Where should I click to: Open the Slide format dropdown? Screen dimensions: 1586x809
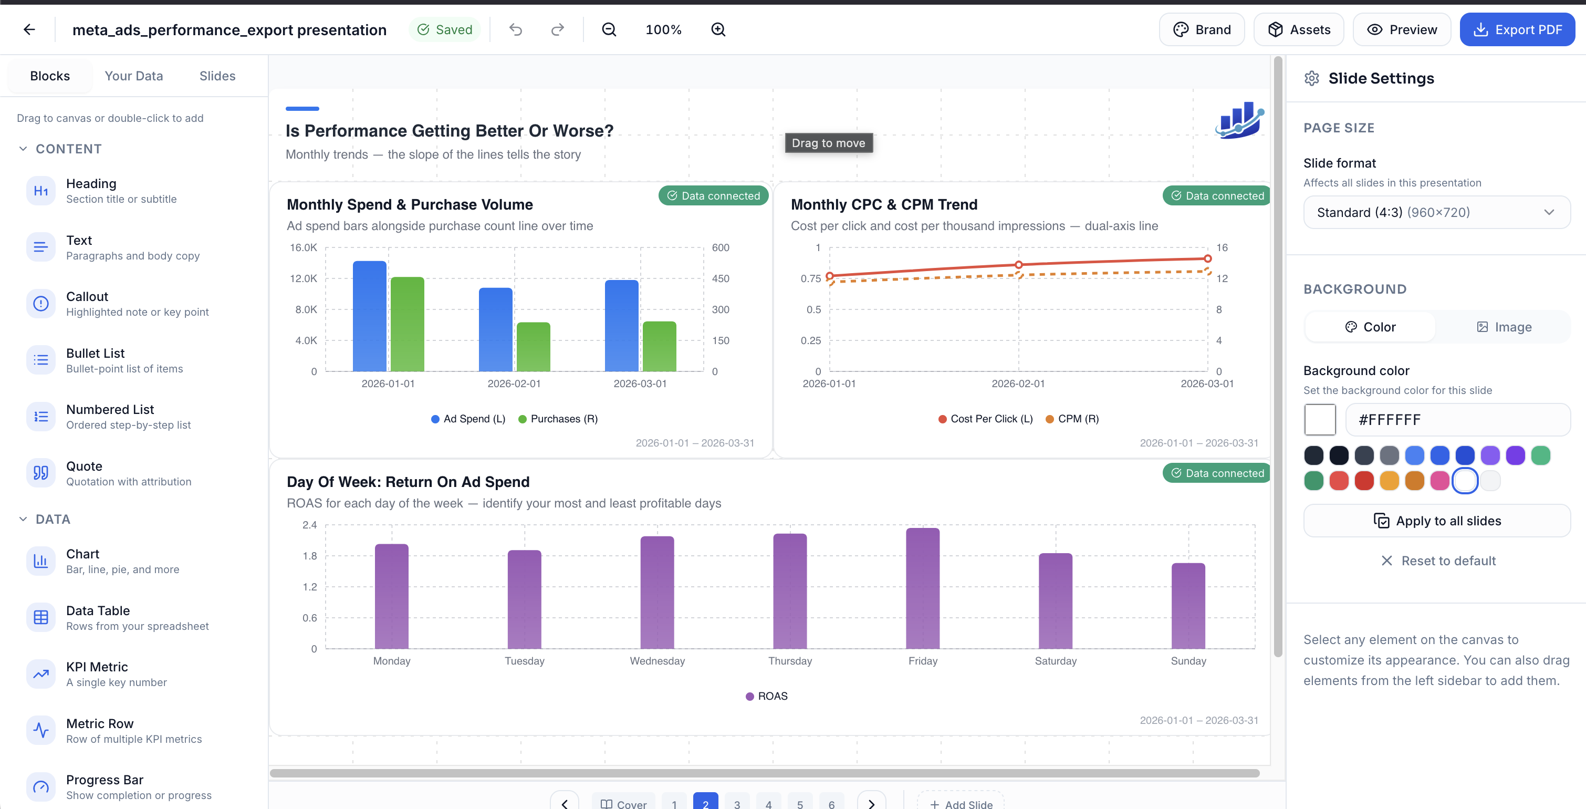pyautogui.click(x=1437, y=212)
